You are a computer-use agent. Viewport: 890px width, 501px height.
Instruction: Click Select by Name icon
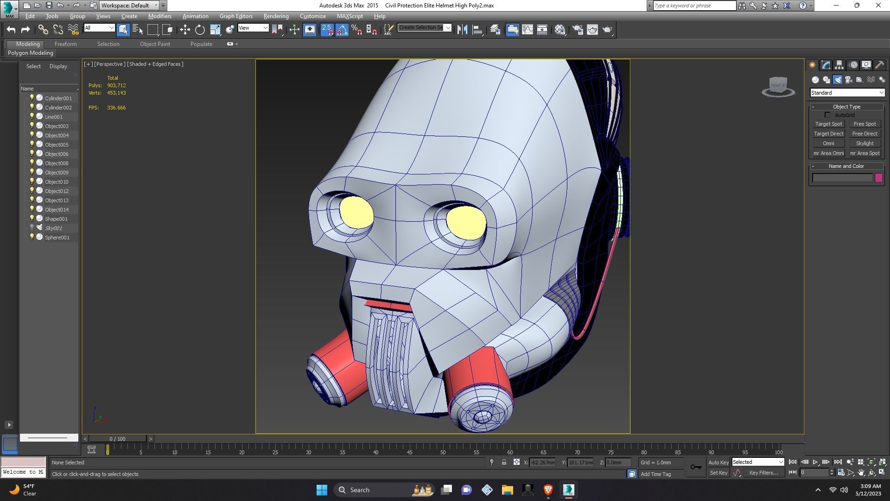[x=138, y=30]
